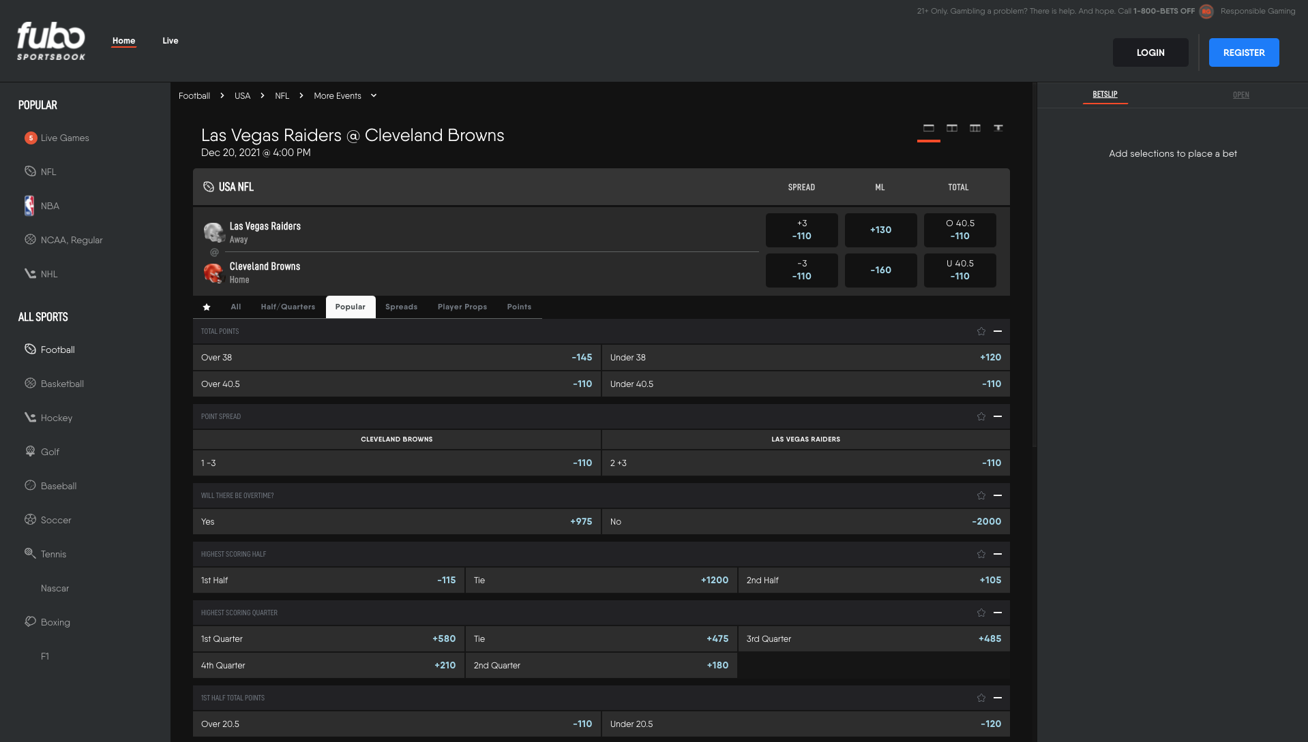Collapse the Highest Scoring Quarter section
This screenshot has height=742, width=1308.
point(998,613)
